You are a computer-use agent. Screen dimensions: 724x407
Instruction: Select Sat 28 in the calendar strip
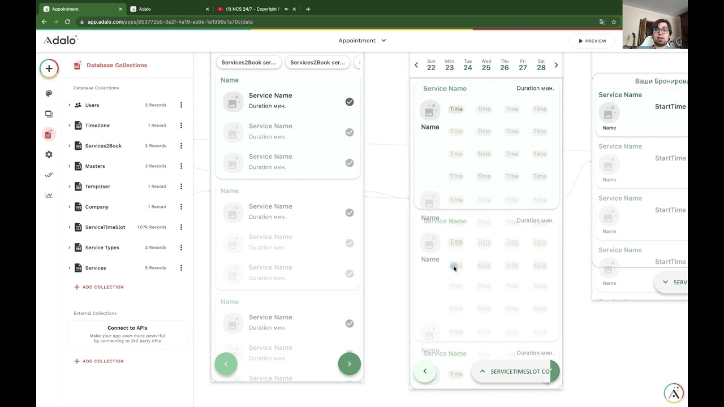(541, 65)
